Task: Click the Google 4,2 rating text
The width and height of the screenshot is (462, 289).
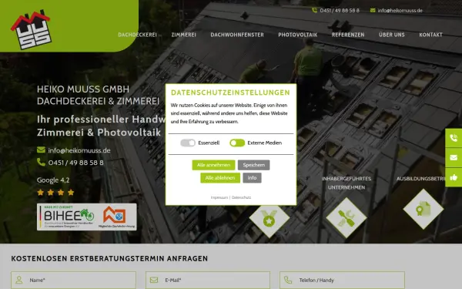Action: click(53, 180)
